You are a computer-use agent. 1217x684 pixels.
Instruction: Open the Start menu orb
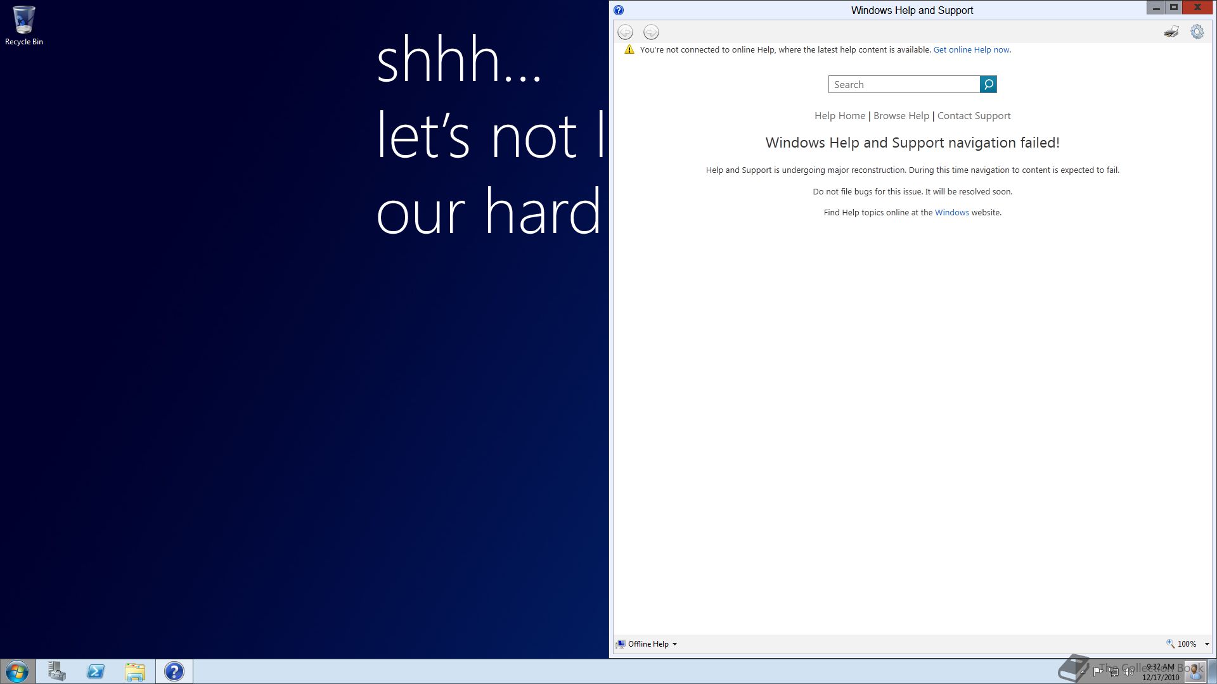[17, 671]
